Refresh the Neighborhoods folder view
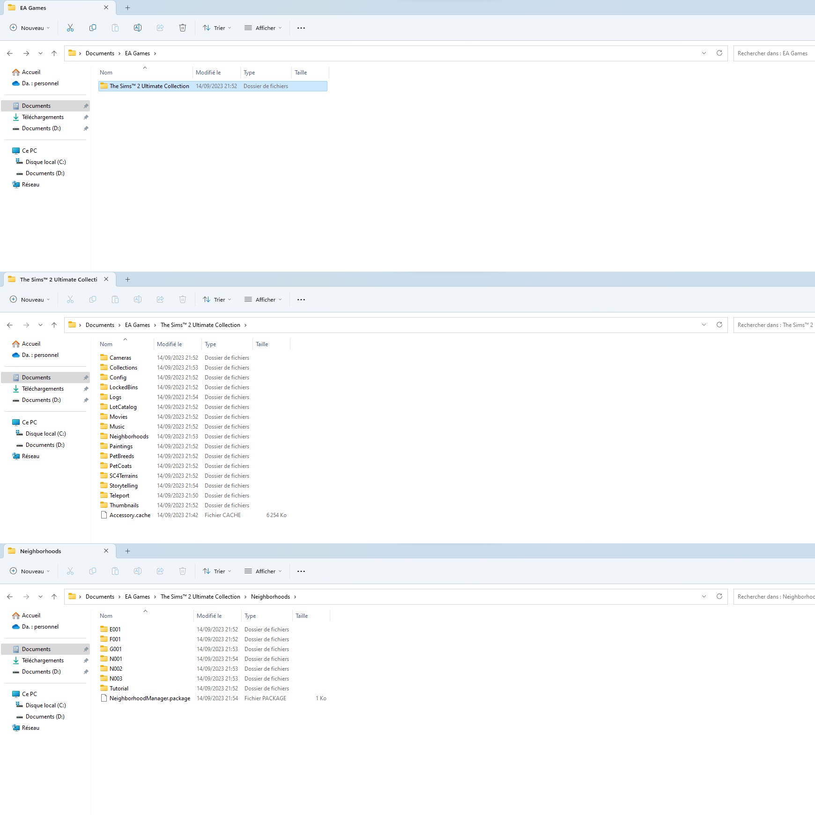 click(719, 596)
